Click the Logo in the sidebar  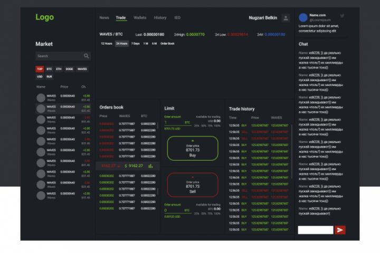(44, 17)
